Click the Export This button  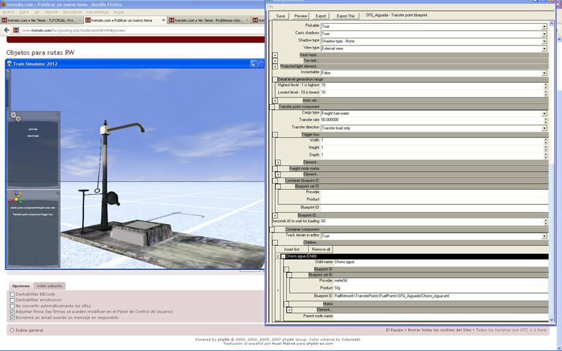click(x=345, y=16)
